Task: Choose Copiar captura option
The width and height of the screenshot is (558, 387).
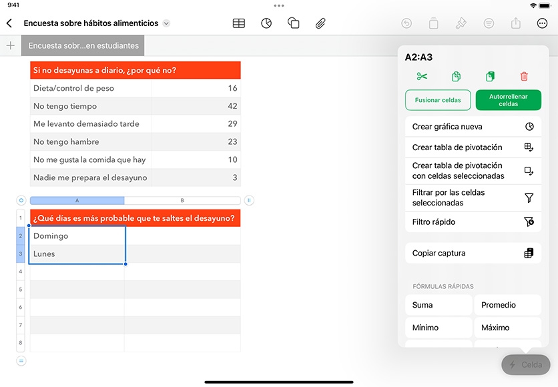Action: click(473, 253)
